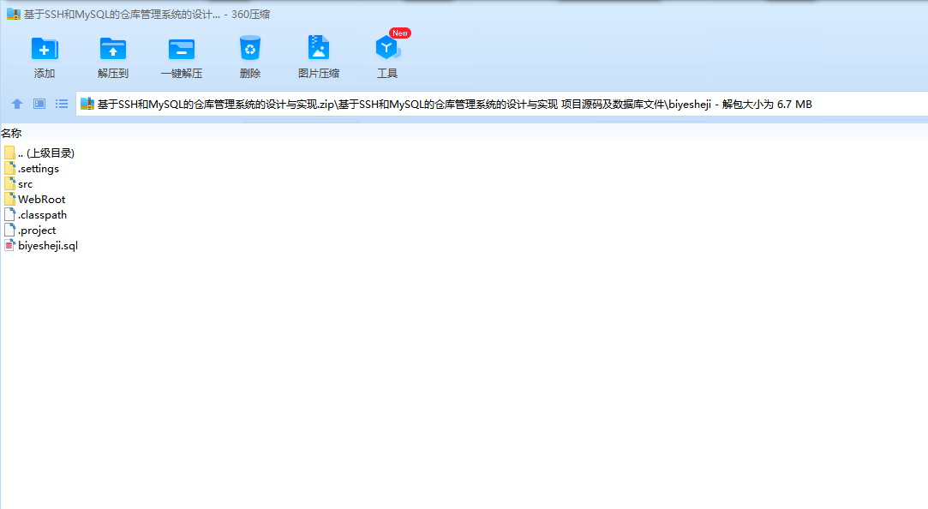
Task: Select the src folder name
Action: coord(26,184)
